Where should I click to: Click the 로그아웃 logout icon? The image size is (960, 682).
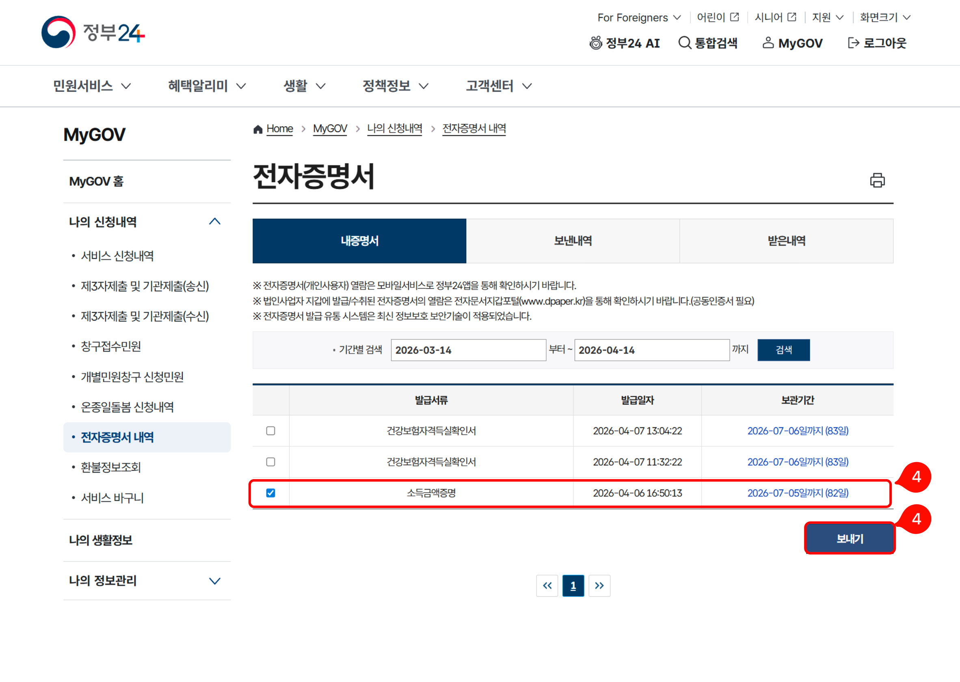854,42
